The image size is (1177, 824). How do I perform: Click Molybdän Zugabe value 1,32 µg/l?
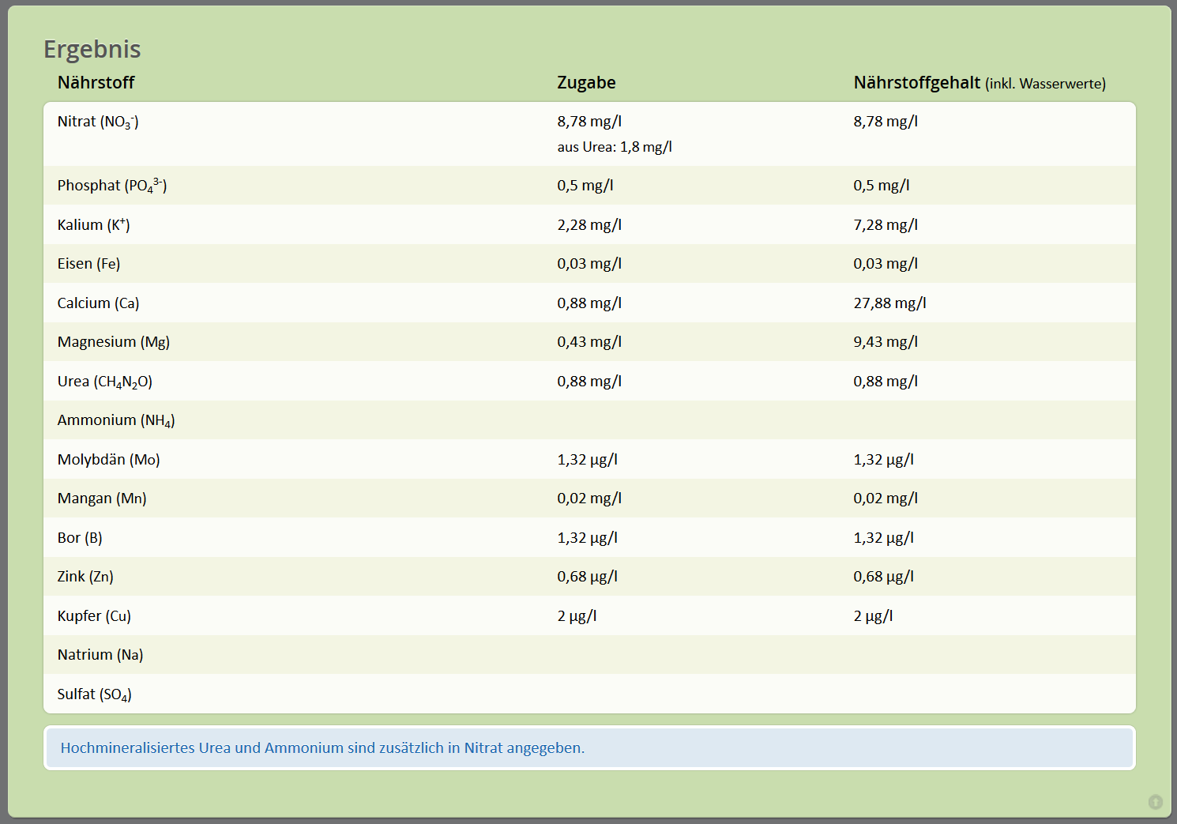pos(588,460)
